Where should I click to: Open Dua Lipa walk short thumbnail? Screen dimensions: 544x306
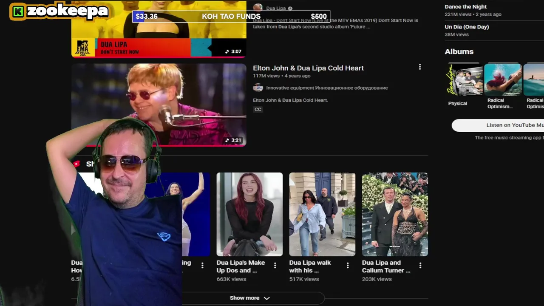[322, 214]
